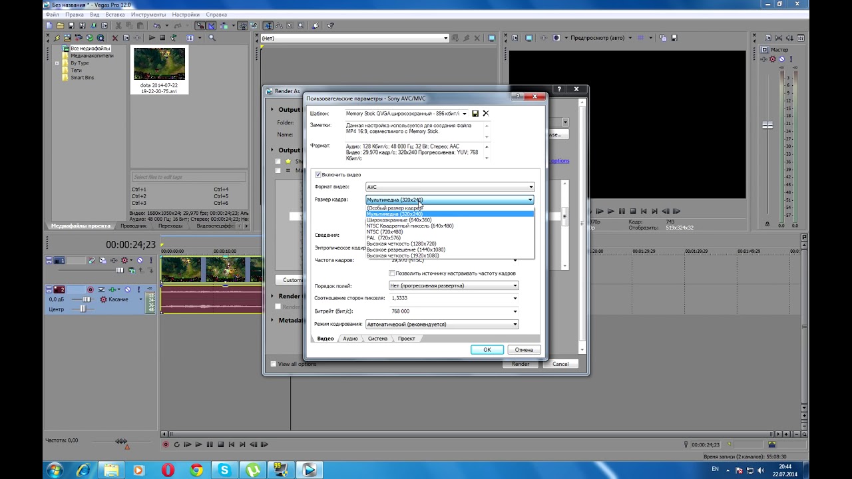Save the template with the floppy disk icon
Viewport: 852px width, 479px height.
(475, 114)
